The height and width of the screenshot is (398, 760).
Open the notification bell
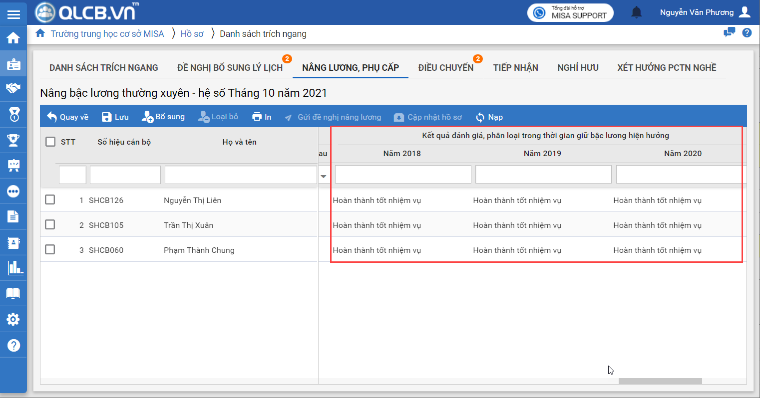[636, 12]
